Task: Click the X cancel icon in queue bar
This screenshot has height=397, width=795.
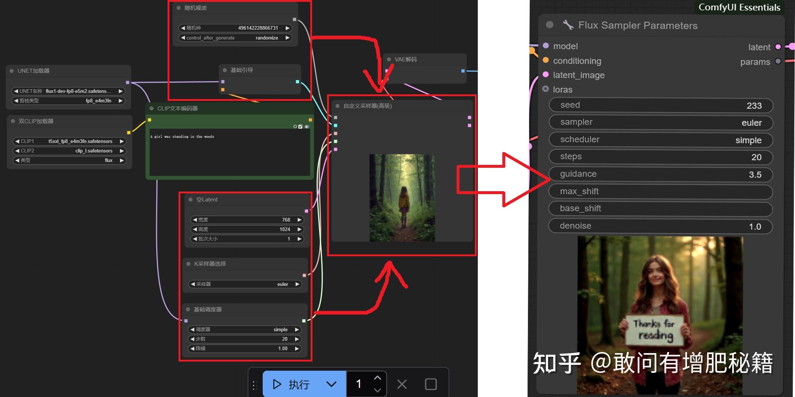Action: [x=402, y=384]
